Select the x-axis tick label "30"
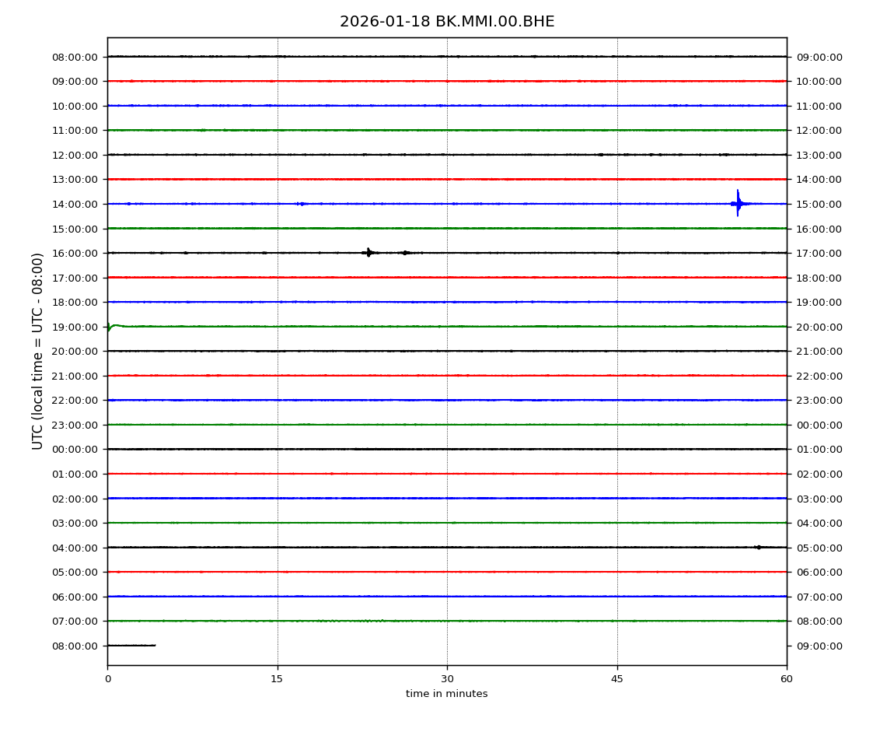Screen dimensions: 894x739 447,679
